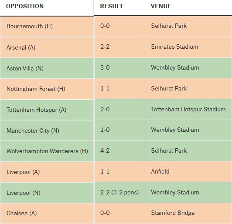Select the Chelsea (A) opposition cell
Screen dimensions: 232x224
[47, 214]
